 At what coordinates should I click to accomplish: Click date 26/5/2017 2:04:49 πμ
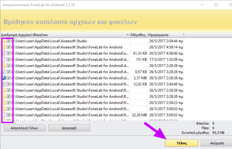tap(166, 84)
